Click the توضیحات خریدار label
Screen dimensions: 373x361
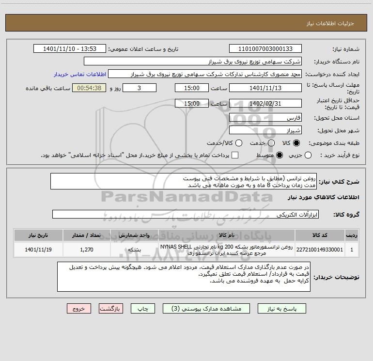click(x=336, y=277)
